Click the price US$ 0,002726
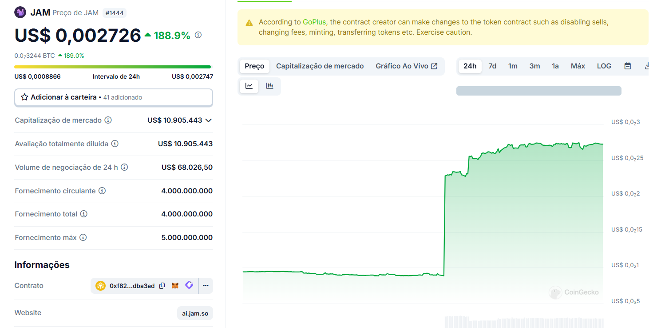 click(78, 35)
